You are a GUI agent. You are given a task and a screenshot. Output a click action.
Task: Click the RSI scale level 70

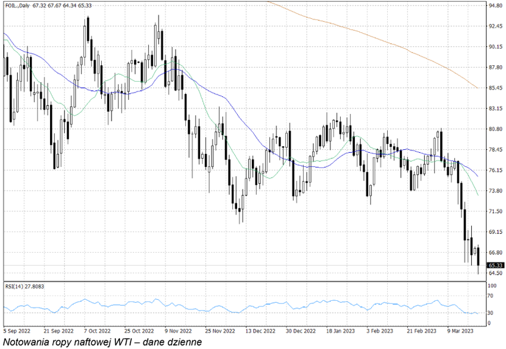(491, 296)
